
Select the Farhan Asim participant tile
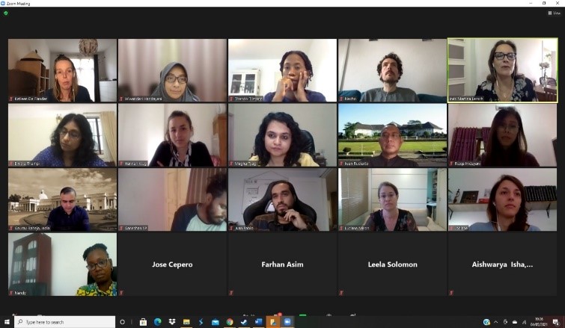point(282,264)
